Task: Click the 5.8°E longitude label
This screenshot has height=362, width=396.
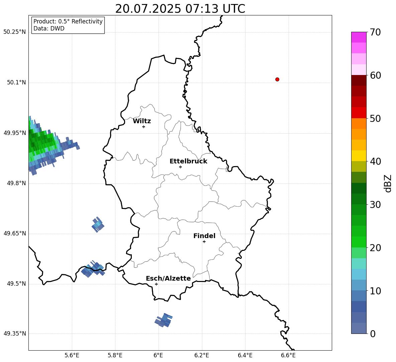Action: [115, 355]
